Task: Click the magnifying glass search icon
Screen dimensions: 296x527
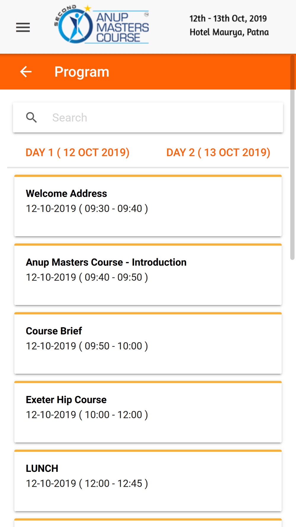Action: [31, 117]
